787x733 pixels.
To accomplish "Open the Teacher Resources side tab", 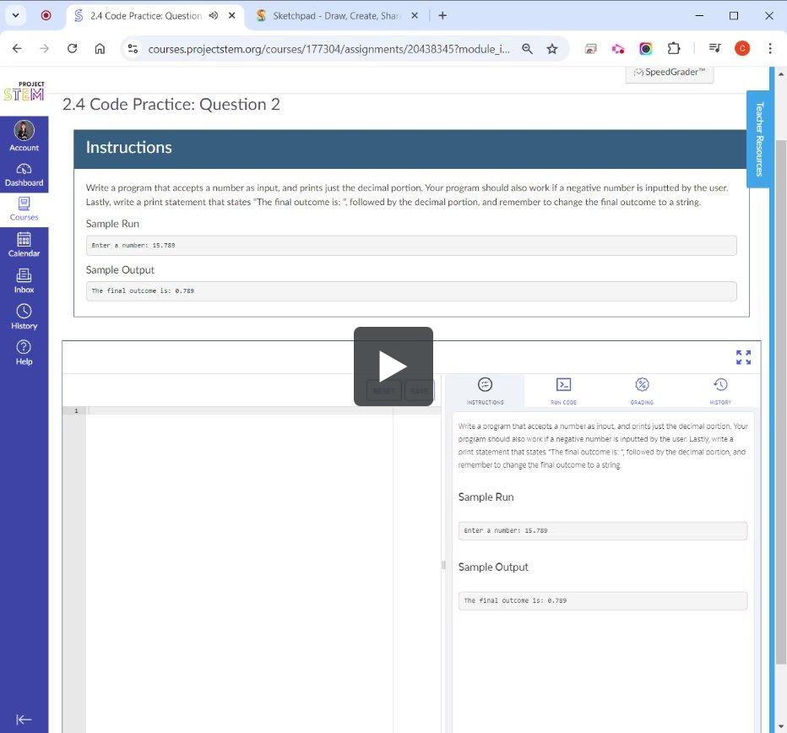I will pos(758,139).
